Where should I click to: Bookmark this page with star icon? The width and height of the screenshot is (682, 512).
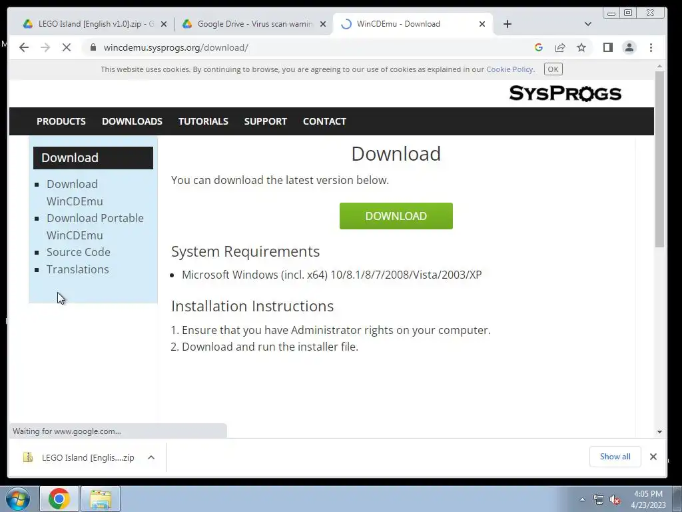tap(581, 47)
